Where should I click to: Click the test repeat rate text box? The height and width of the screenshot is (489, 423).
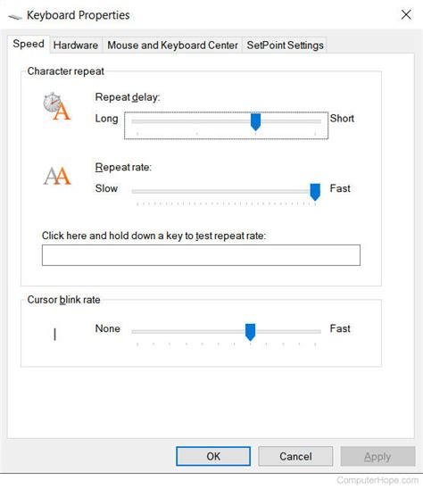pos(201,255)
